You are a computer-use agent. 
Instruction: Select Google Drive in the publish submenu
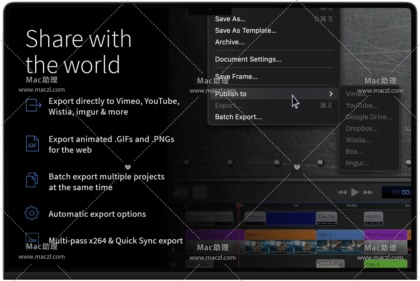(x=369, y=117)
